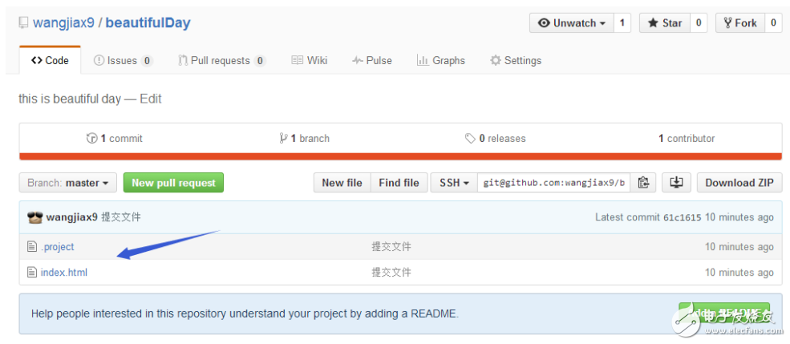This screenshot has height=344, width=790.
Task: Click the wangjiax9 avatar icon
Action: pyautogui.click(x=34, y=217)
